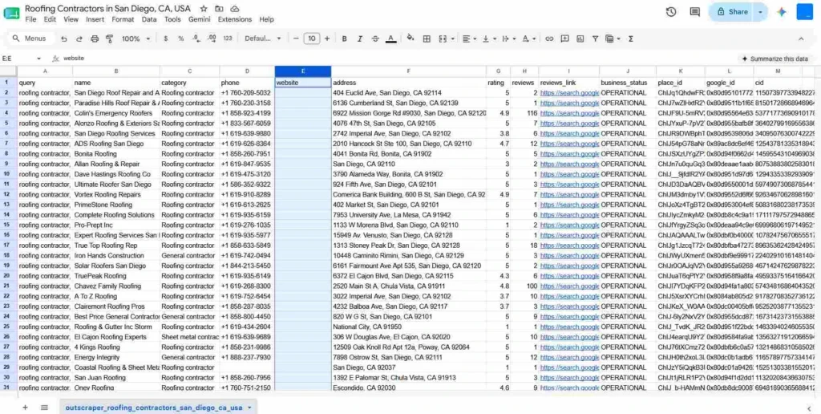Star this document
Screen dimensions: 821x414
point(204,9)
